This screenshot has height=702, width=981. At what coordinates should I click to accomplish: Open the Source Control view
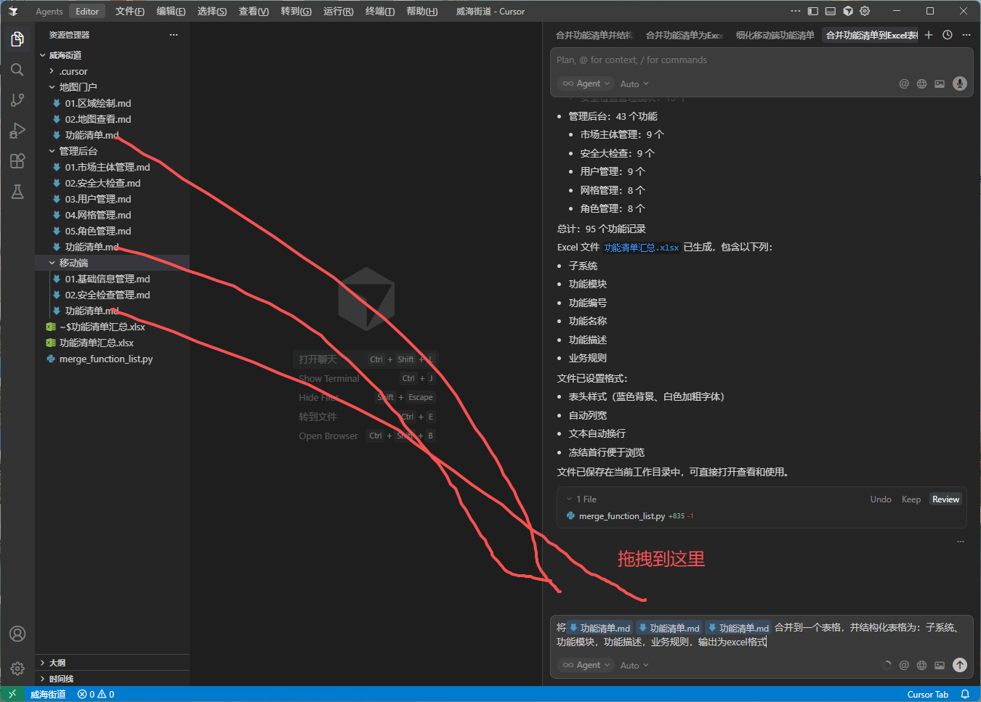click(x=17, y=100)
